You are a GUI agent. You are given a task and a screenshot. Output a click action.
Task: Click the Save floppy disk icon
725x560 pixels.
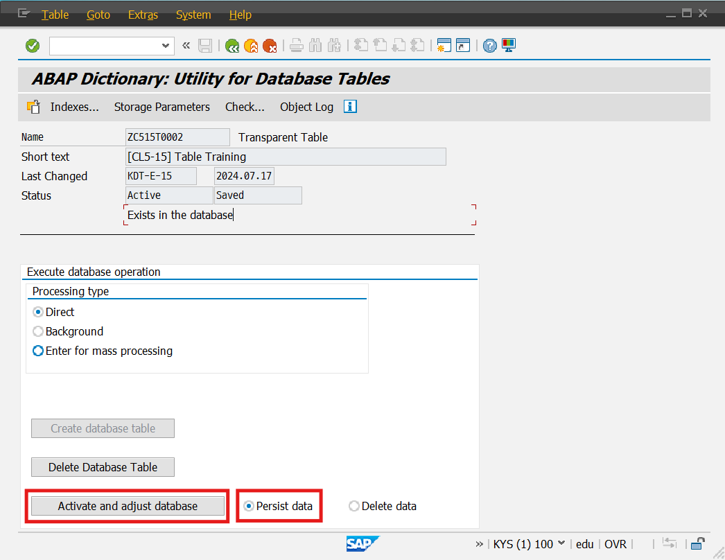pos(205,46)
